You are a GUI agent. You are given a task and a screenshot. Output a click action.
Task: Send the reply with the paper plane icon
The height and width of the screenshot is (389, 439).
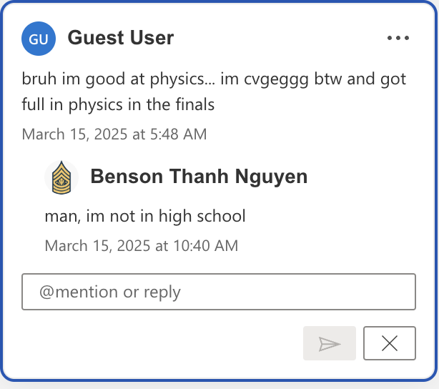[x=330, y=343]
